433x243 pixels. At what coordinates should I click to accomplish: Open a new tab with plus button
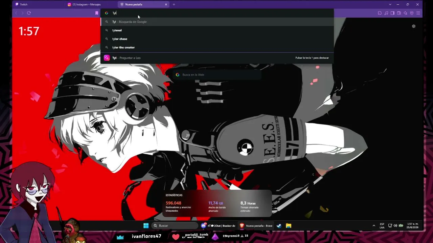pos(174,4)
